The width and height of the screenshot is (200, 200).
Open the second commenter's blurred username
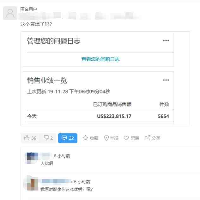click(x=56, y=181)
